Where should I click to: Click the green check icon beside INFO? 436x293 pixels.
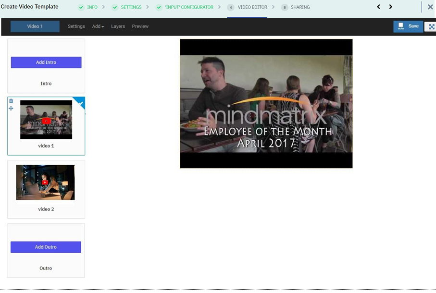click(81, 7)
